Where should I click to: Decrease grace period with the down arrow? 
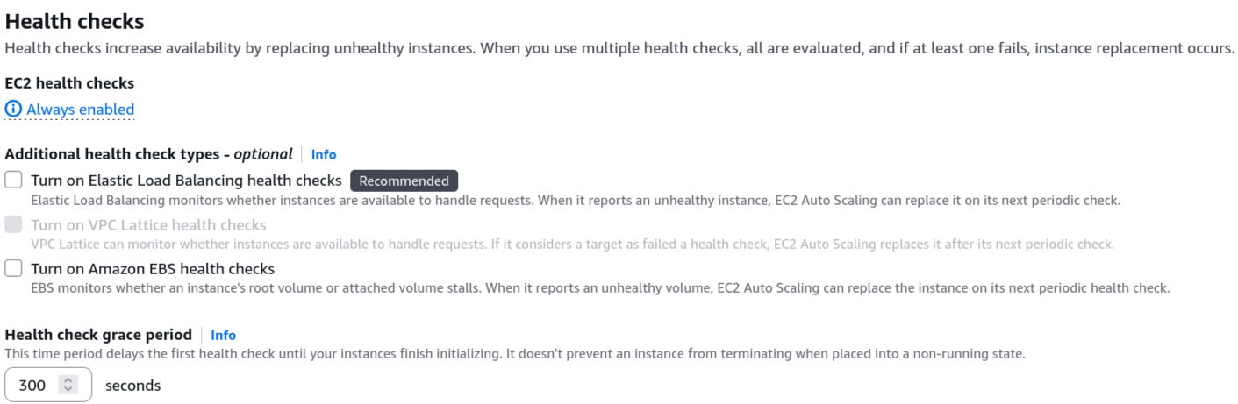68,389
